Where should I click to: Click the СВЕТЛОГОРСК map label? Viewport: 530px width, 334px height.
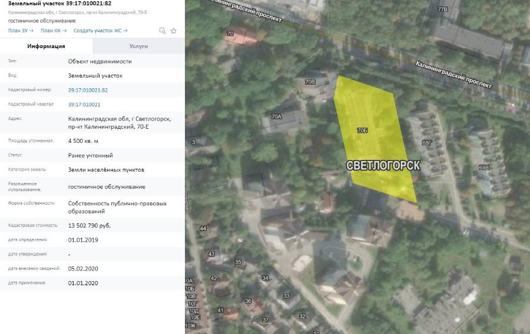click(x=383, y=166)
